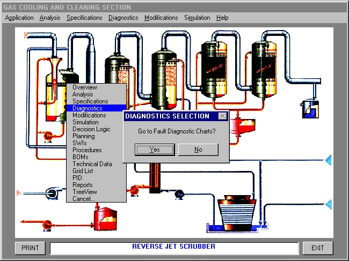Viewport: 349px width, 261px height.
Task: Click the EXIT button
Action: point(318,248)
